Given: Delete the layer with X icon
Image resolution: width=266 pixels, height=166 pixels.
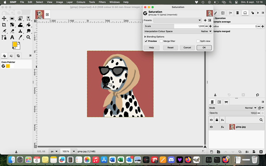Looking at the screenshot, I should [261, 152].
